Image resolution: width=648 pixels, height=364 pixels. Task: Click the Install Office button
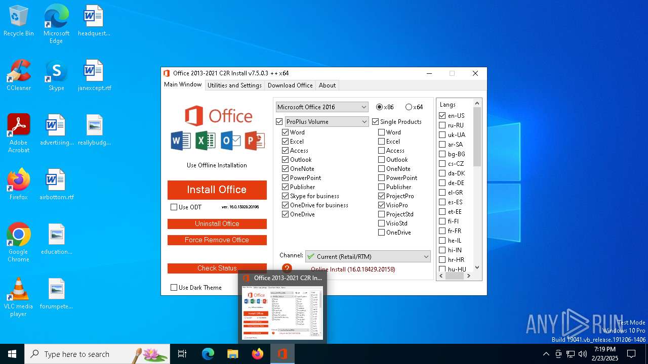click(x=217, y=190)
